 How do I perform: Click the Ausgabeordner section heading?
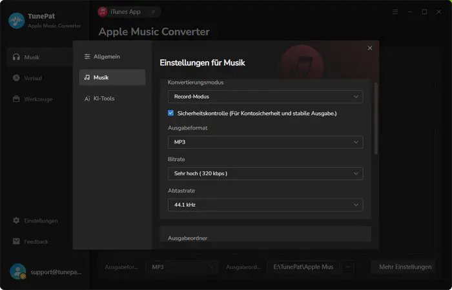[x=187, y=238]
